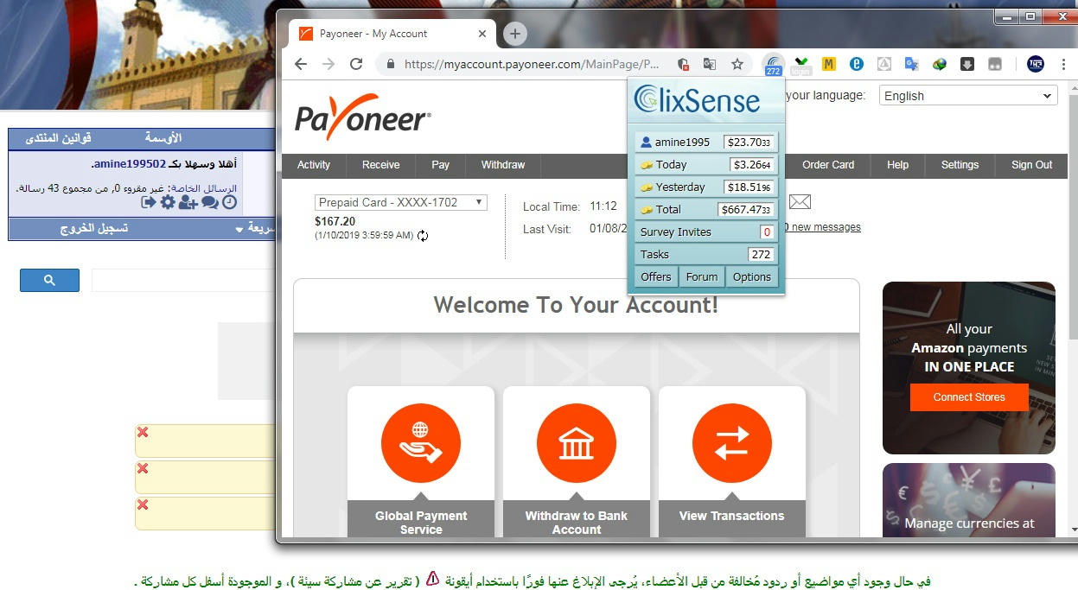Click the gray triangle extension icon
Image resolution: width=1078 pixels, height=590 pixels.
[884, 64]
